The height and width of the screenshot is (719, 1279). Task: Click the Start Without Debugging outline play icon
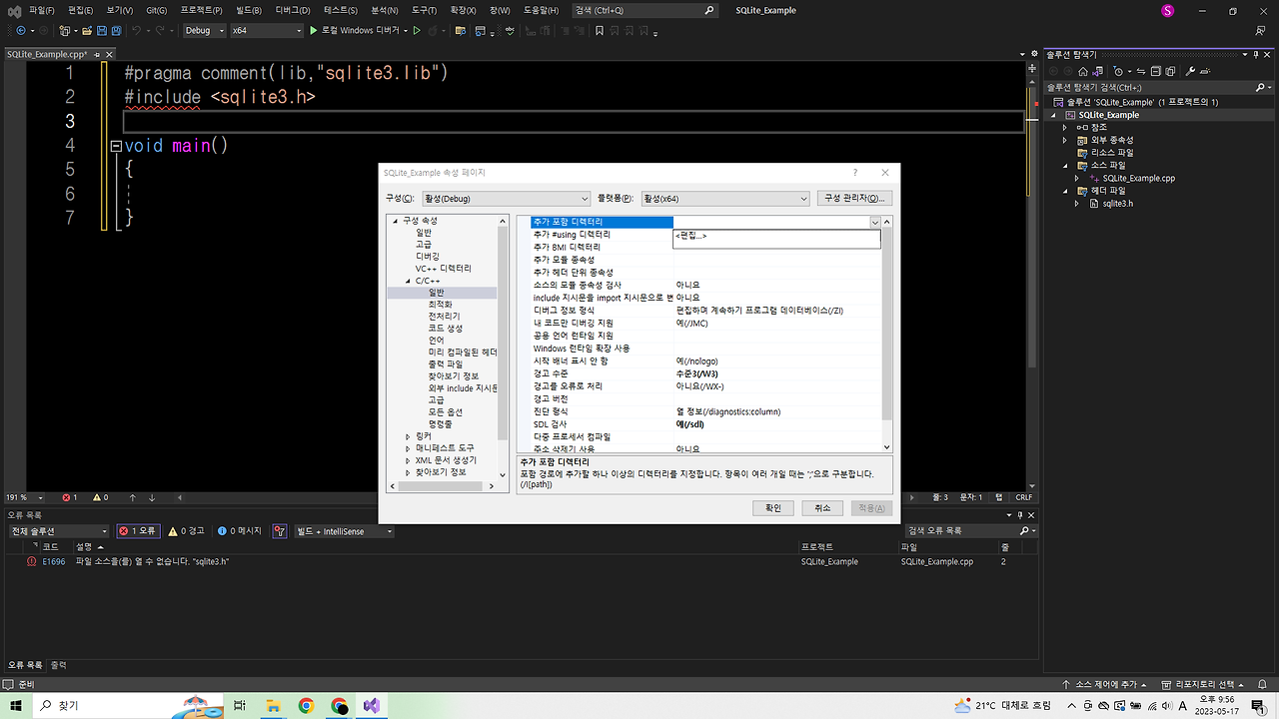(418, 31)
